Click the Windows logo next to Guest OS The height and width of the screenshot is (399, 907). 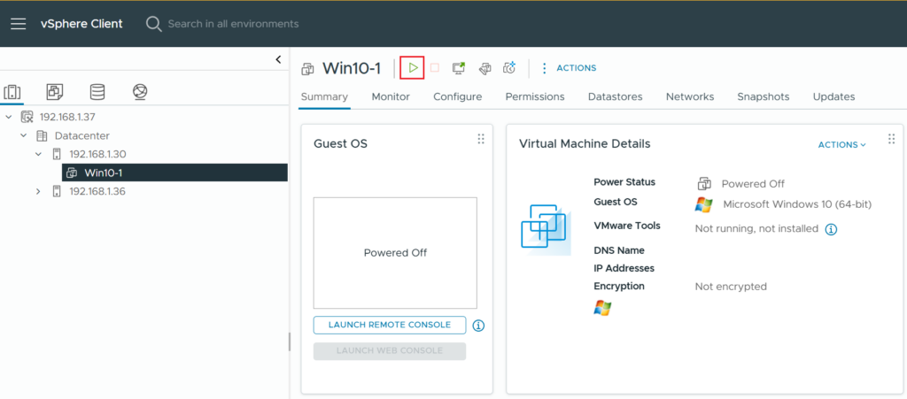click(704, 204)
